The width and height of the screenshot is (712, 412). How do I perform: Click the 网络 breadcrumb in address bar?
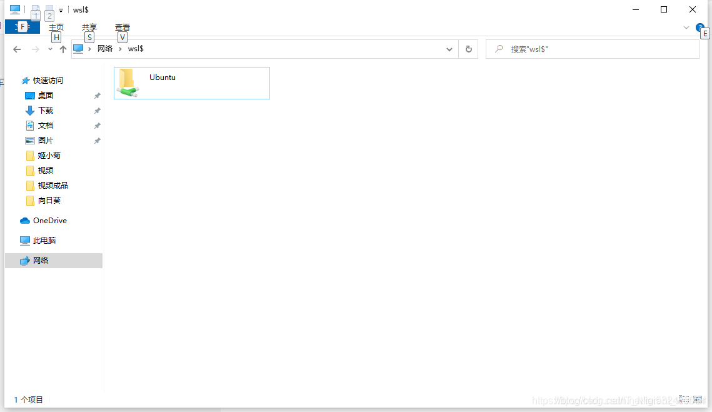pos(105,49)
